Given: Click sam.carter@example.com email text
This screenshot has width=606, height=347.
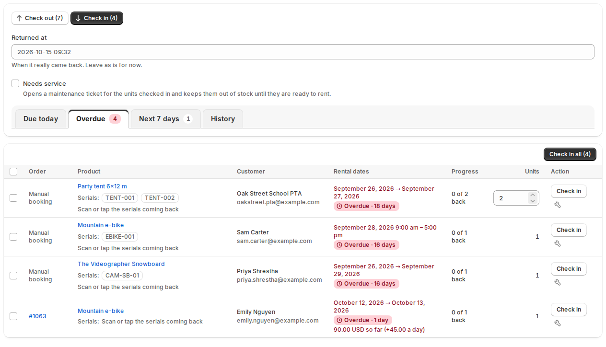Looking at the screenshot, I should tap(274, 241).
